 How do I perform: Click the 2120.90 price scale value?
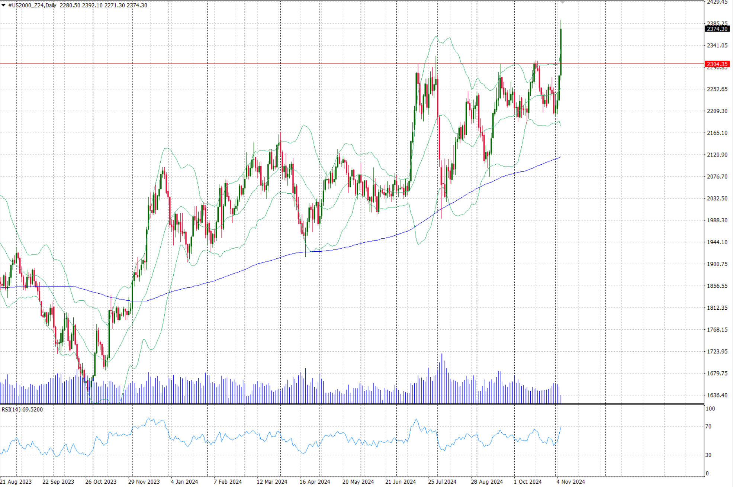717,155
